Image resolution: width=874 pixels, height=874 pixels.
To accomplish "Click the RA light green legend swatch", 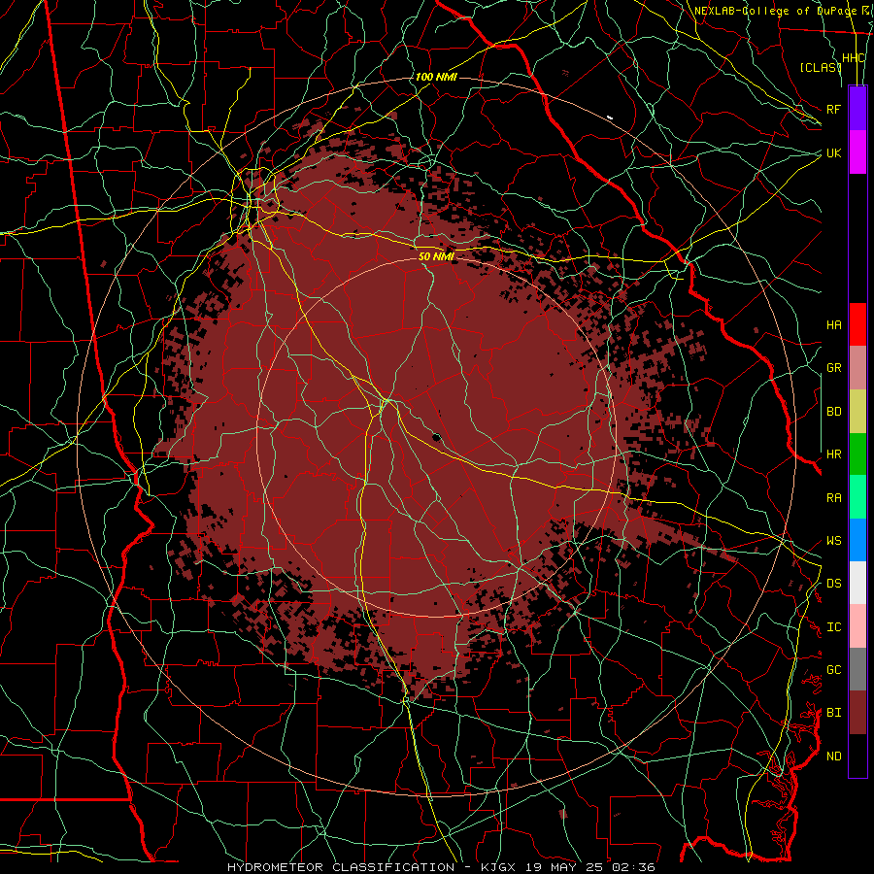I will coord(857,497).
